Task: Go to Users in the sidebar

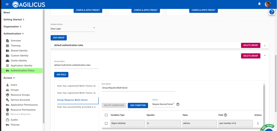Action: pos(14,85)
